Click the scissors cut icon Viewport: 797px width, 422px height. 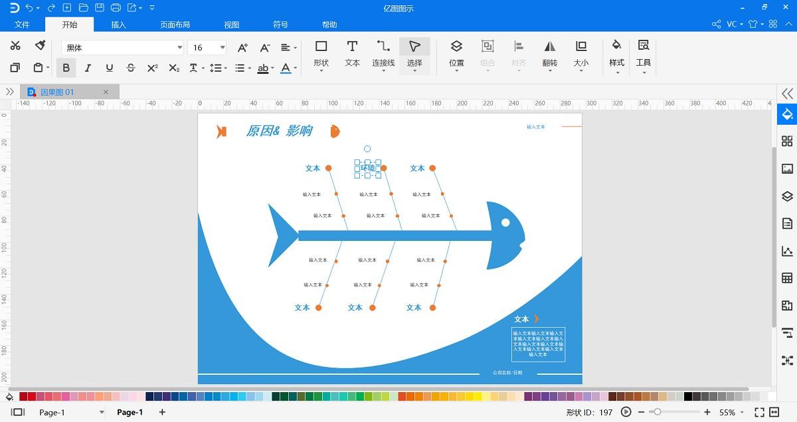tap(15, 46)
